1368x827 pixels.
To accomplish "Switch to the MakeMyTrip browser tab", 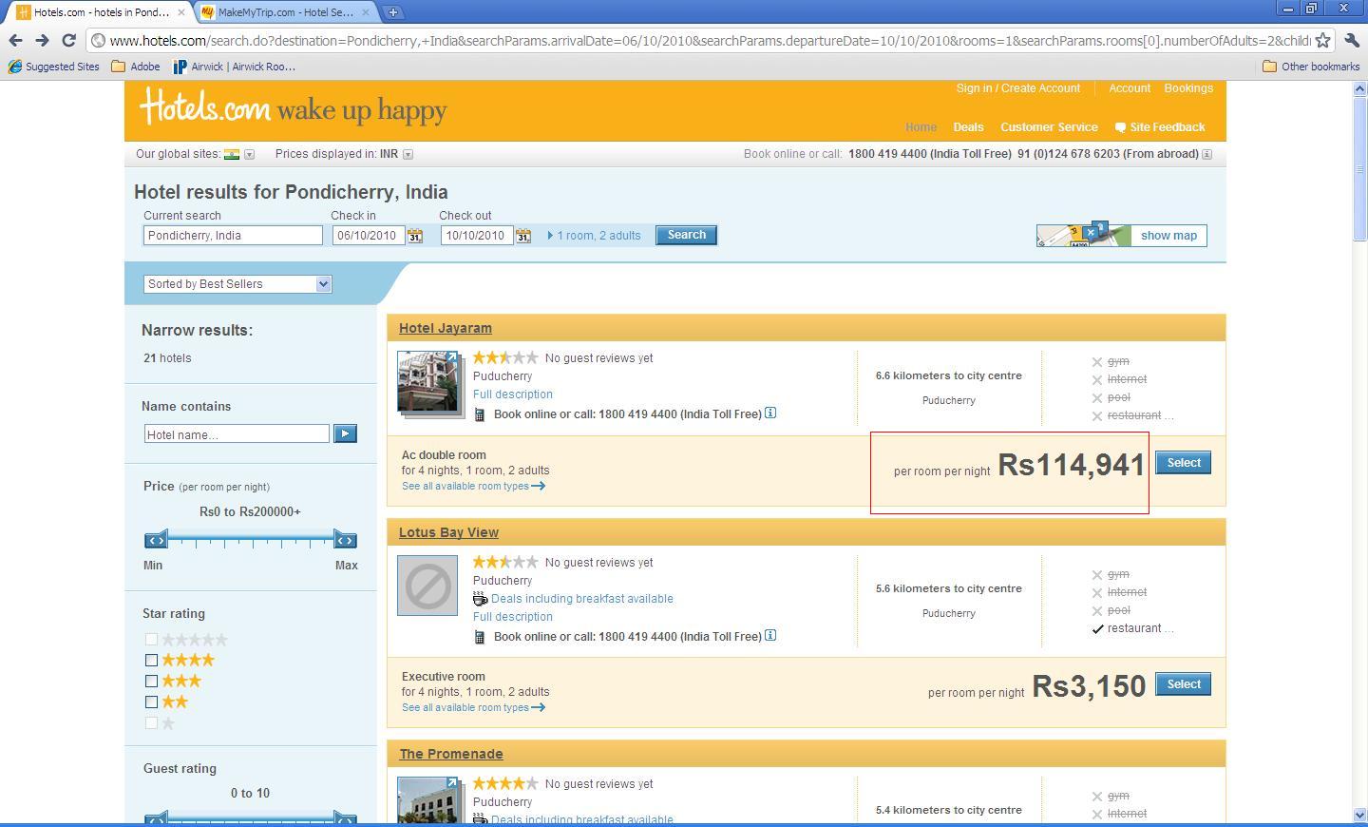I will 285,12.
